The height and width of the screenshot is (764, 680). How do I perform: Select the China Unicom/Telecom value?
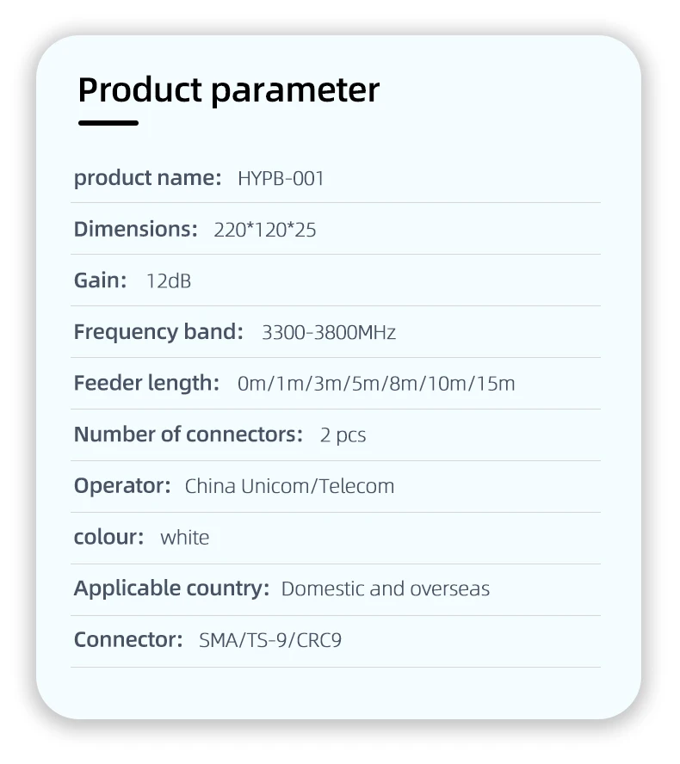tap(289, 486)
